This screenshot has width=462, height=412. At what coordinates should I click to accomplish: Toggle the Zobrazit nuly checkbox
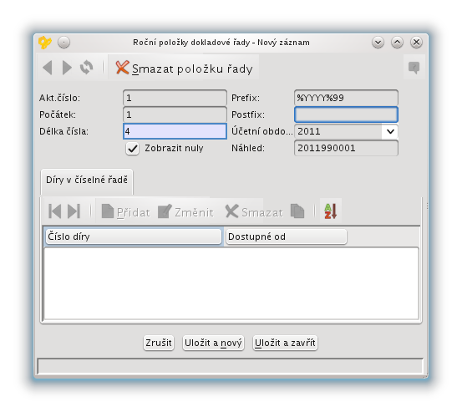pyautogui.click(x=132, y=148)
